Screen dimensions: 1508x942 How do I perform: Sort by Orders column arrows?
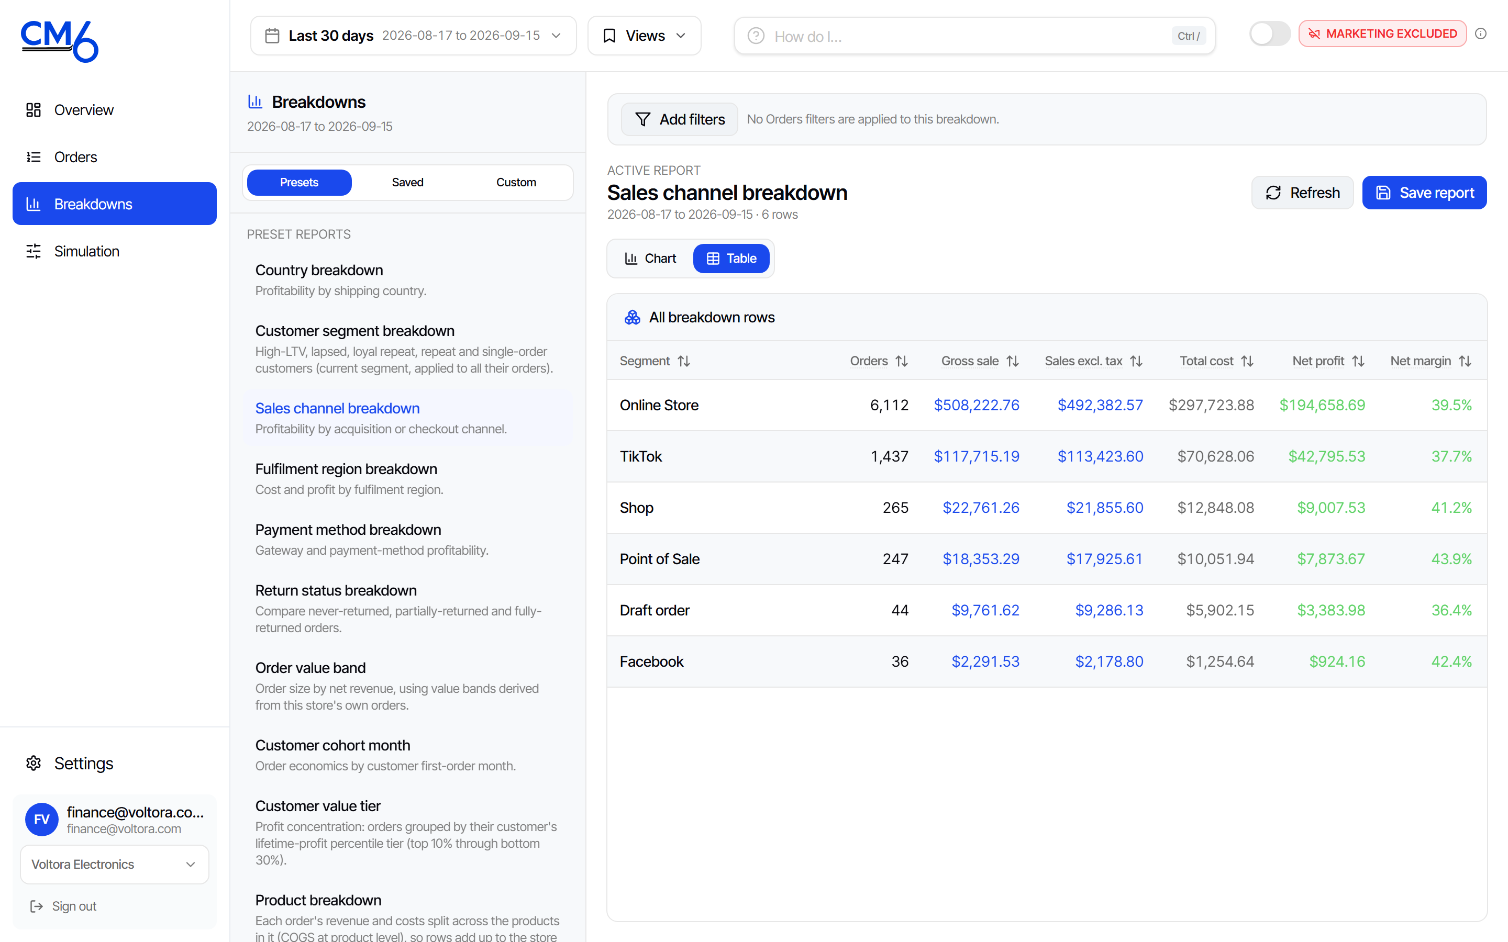pos(902,361)
